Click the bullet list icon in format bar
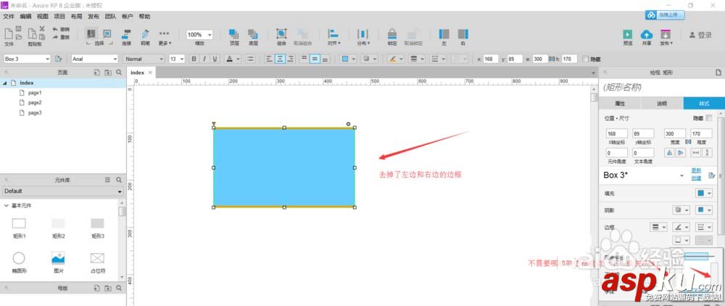Screen dimensions: 725x306 [x=251, y=59]
